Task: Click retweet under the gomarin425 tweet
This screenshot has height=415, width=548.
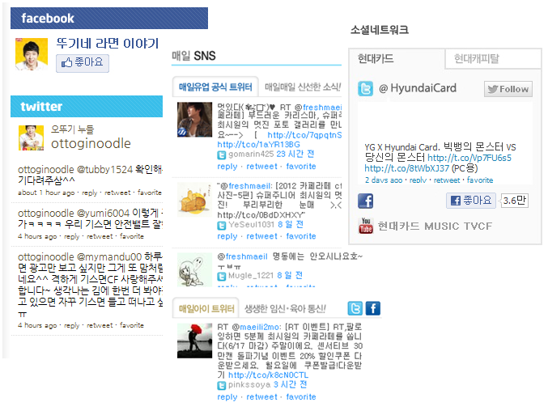Action: click(261, 167)
